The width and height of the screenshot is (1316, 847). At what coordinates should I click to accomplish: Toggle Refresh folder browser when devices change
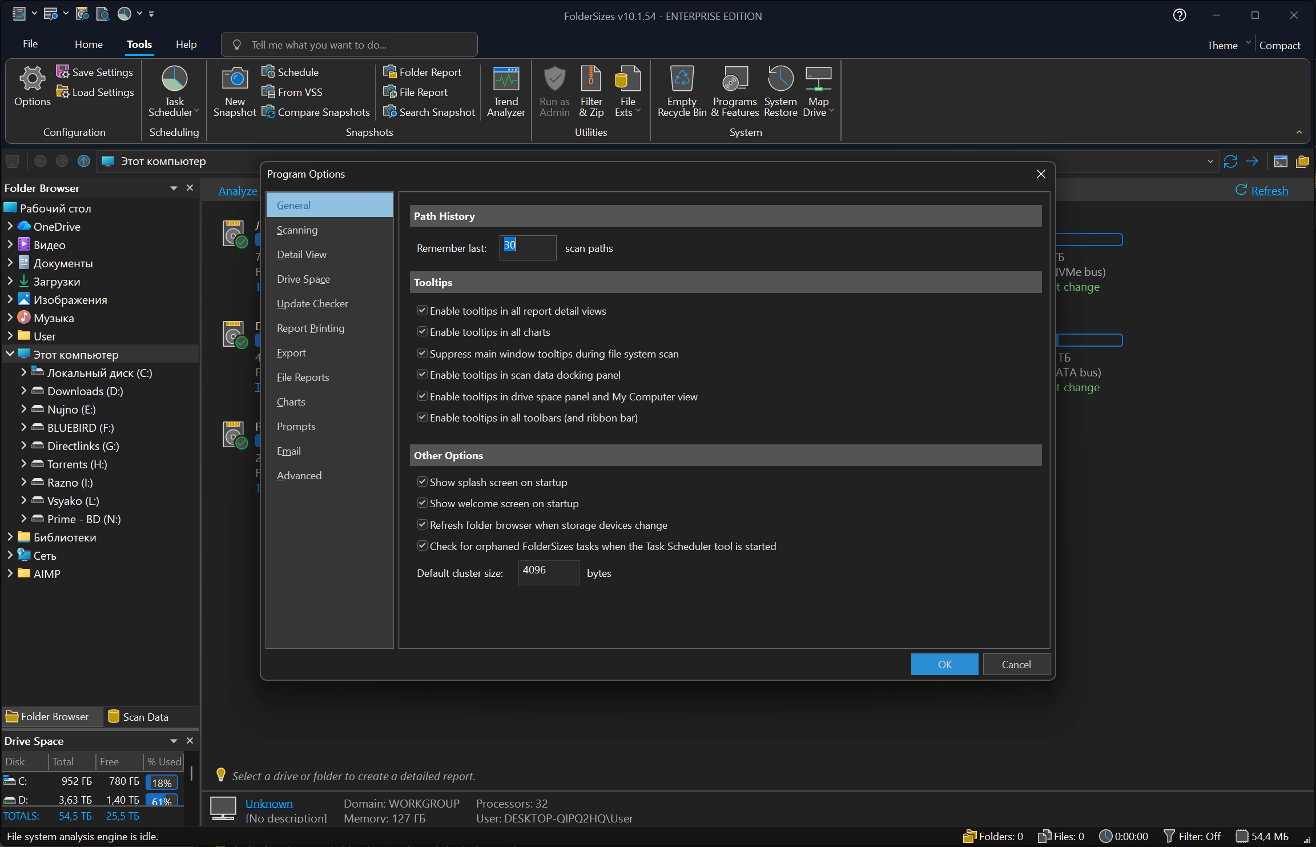(422, 525)
